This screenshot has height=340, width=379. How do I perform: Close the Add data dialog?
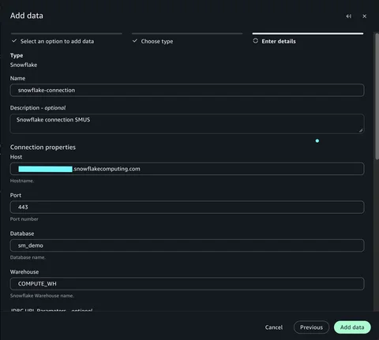point(364,17)
